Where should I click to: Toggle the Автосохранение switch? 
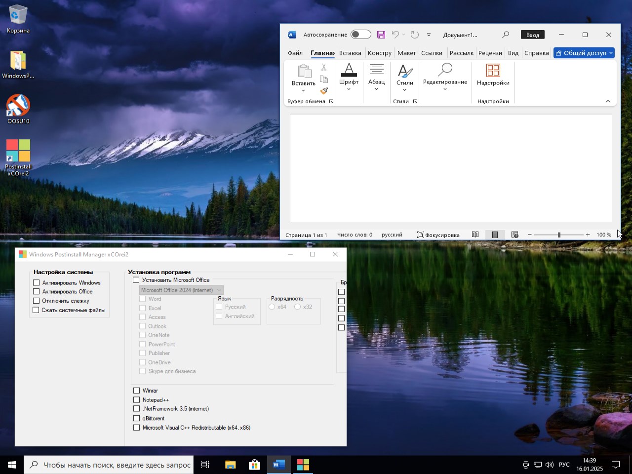point(360,35)
